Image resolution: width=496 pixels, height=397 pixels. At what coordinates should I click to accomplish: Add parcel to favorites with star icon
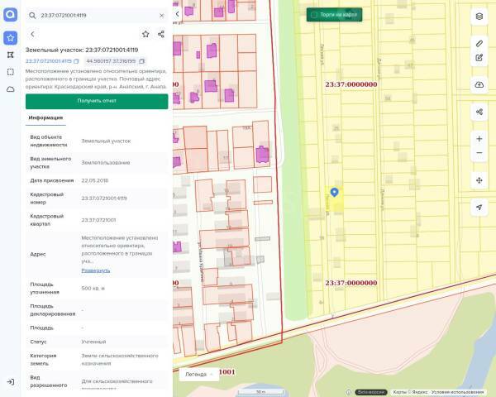(x=145, y=34)
